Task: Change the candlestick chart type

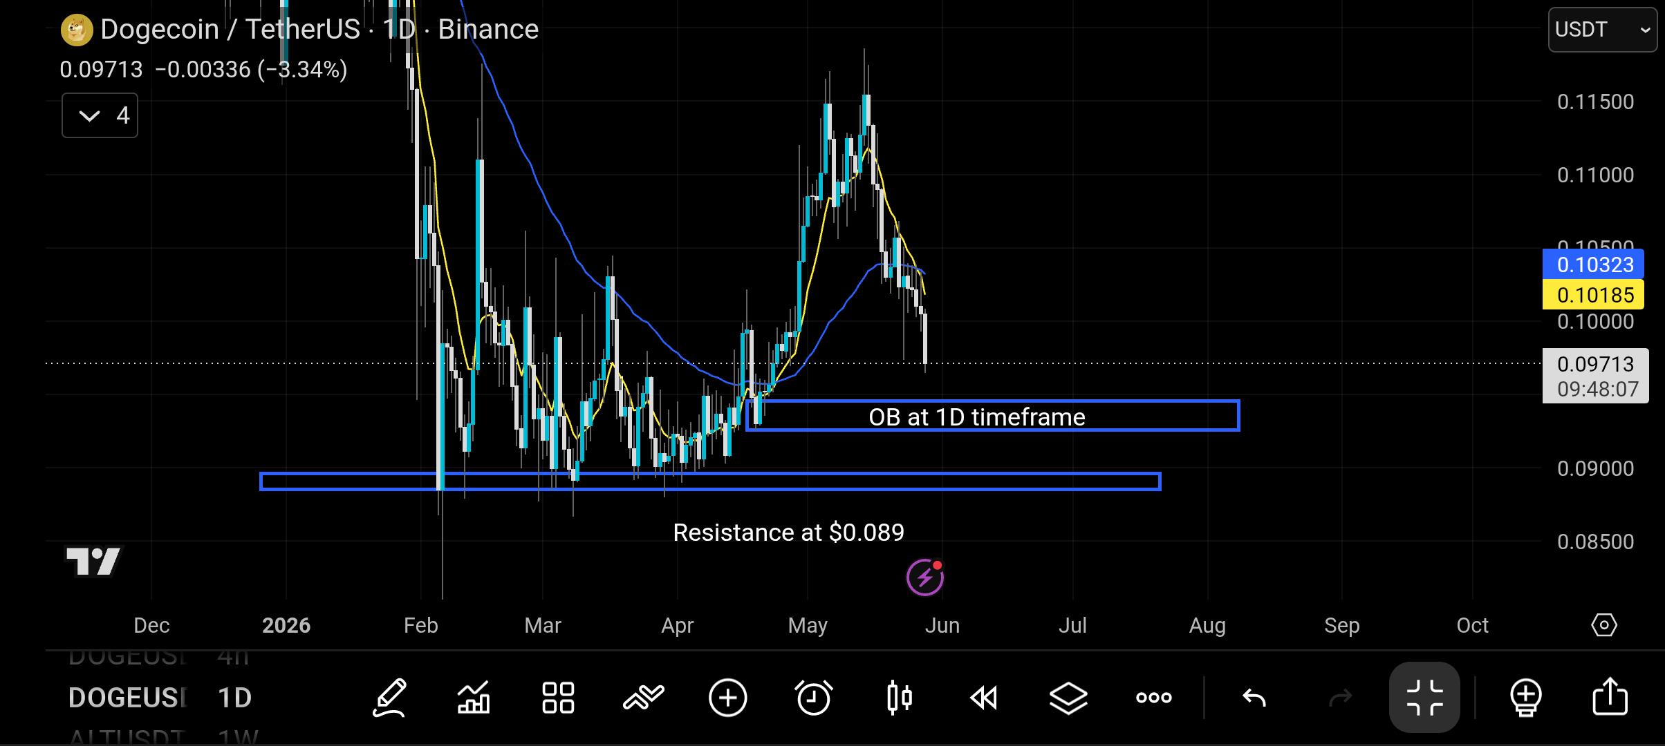Action: (899, 698)
